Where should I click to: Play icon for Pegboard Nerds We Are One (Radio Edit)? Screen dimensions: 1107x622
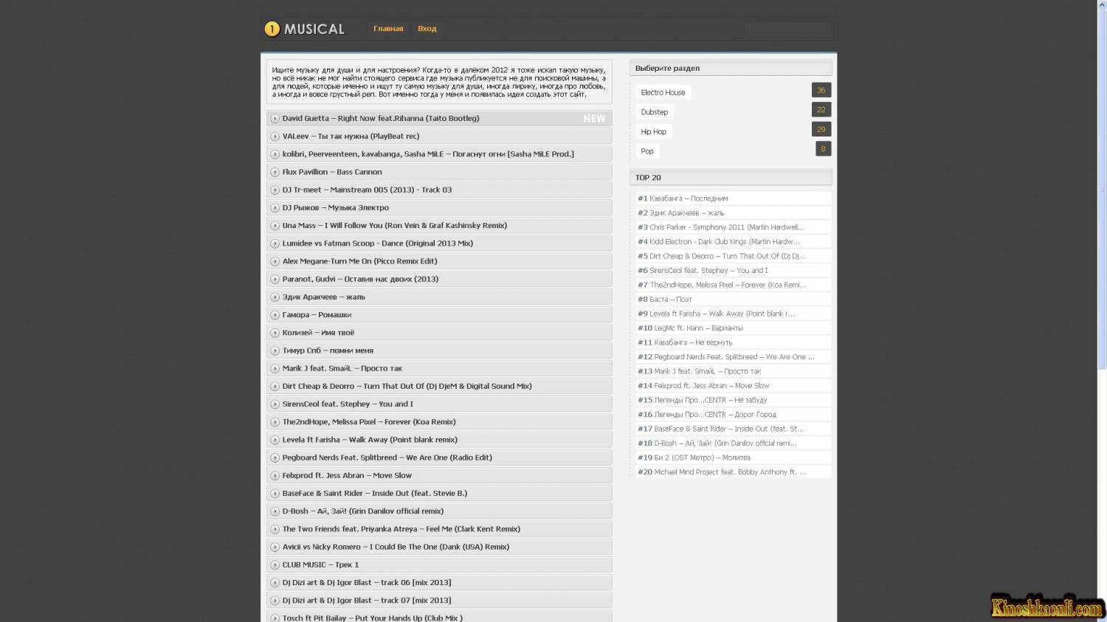[x=275, y=457]
